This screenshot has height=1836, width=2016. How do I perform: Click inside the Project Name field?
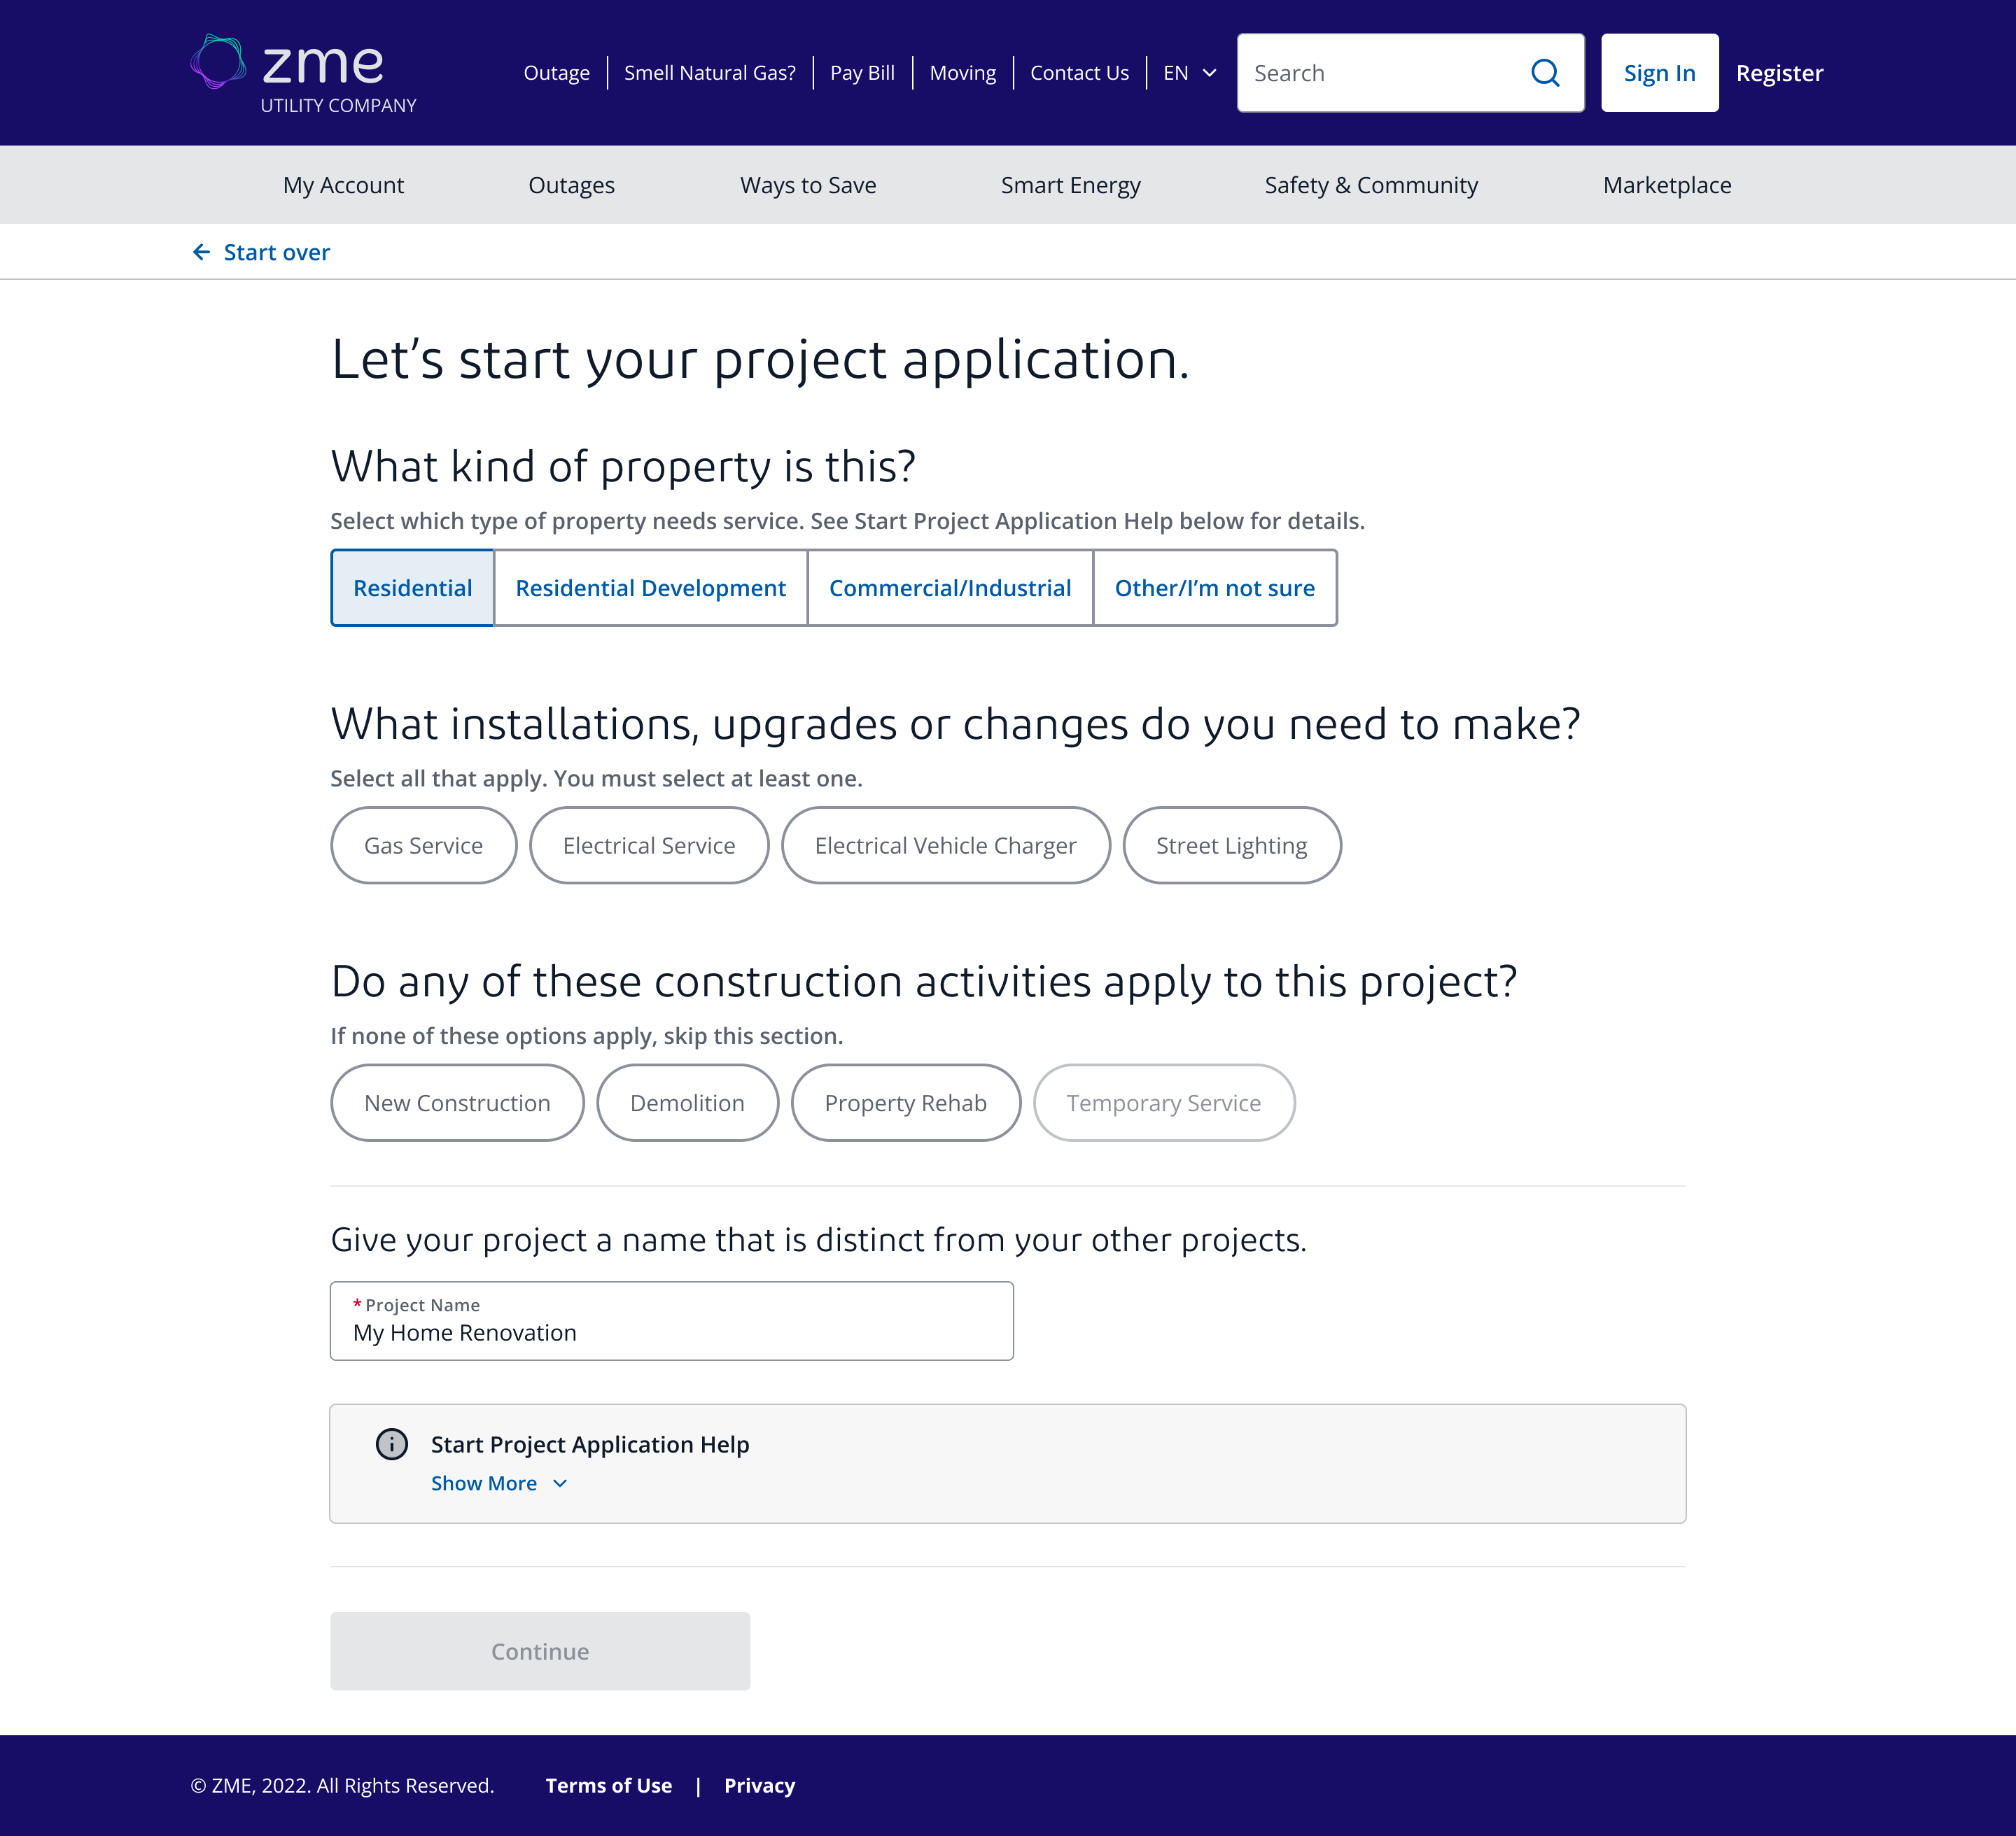click(x=671, y=1332)
